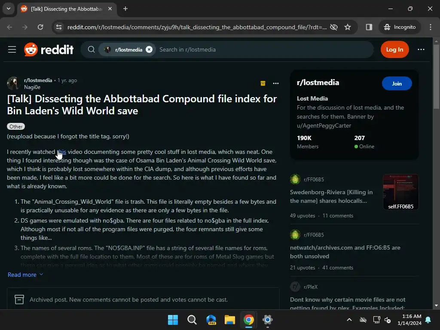
Task: Click the Log In button
Action: pyautogui.click(x=394, y=50)
